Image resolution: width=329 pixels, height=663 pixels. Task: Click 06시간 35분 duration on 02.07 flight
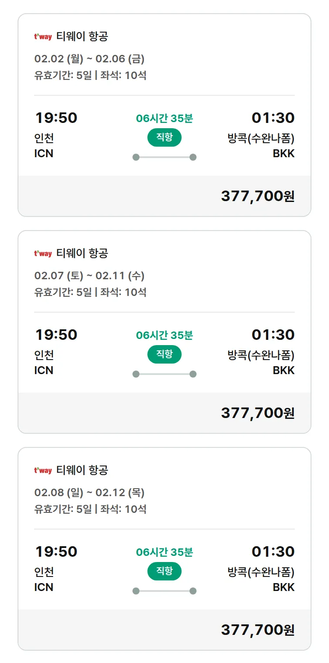(164, 335)
